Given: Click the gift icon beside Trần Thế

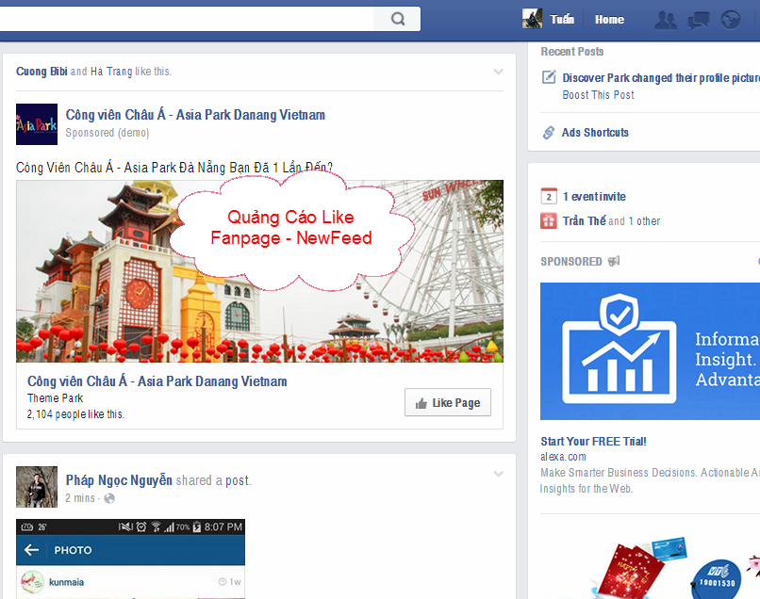Looking at the screenshot, I should [x=549, y=220].
